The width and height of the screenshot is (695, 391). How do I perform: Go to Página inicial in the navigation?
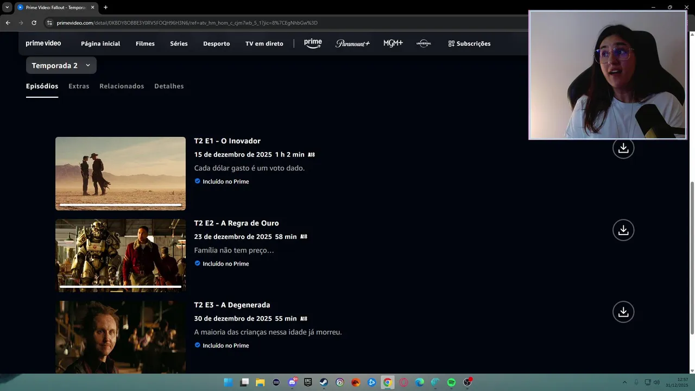tap(100, 43)
